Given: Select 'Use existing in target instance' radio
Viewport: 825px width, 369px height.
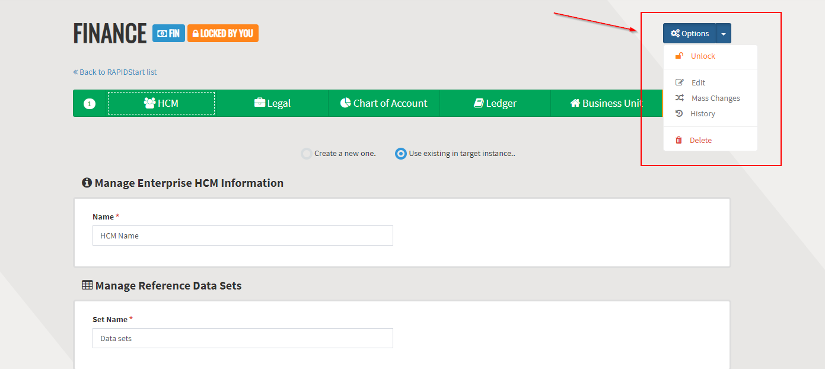Looking at the screenshot, I should click(x=401, y=154).
